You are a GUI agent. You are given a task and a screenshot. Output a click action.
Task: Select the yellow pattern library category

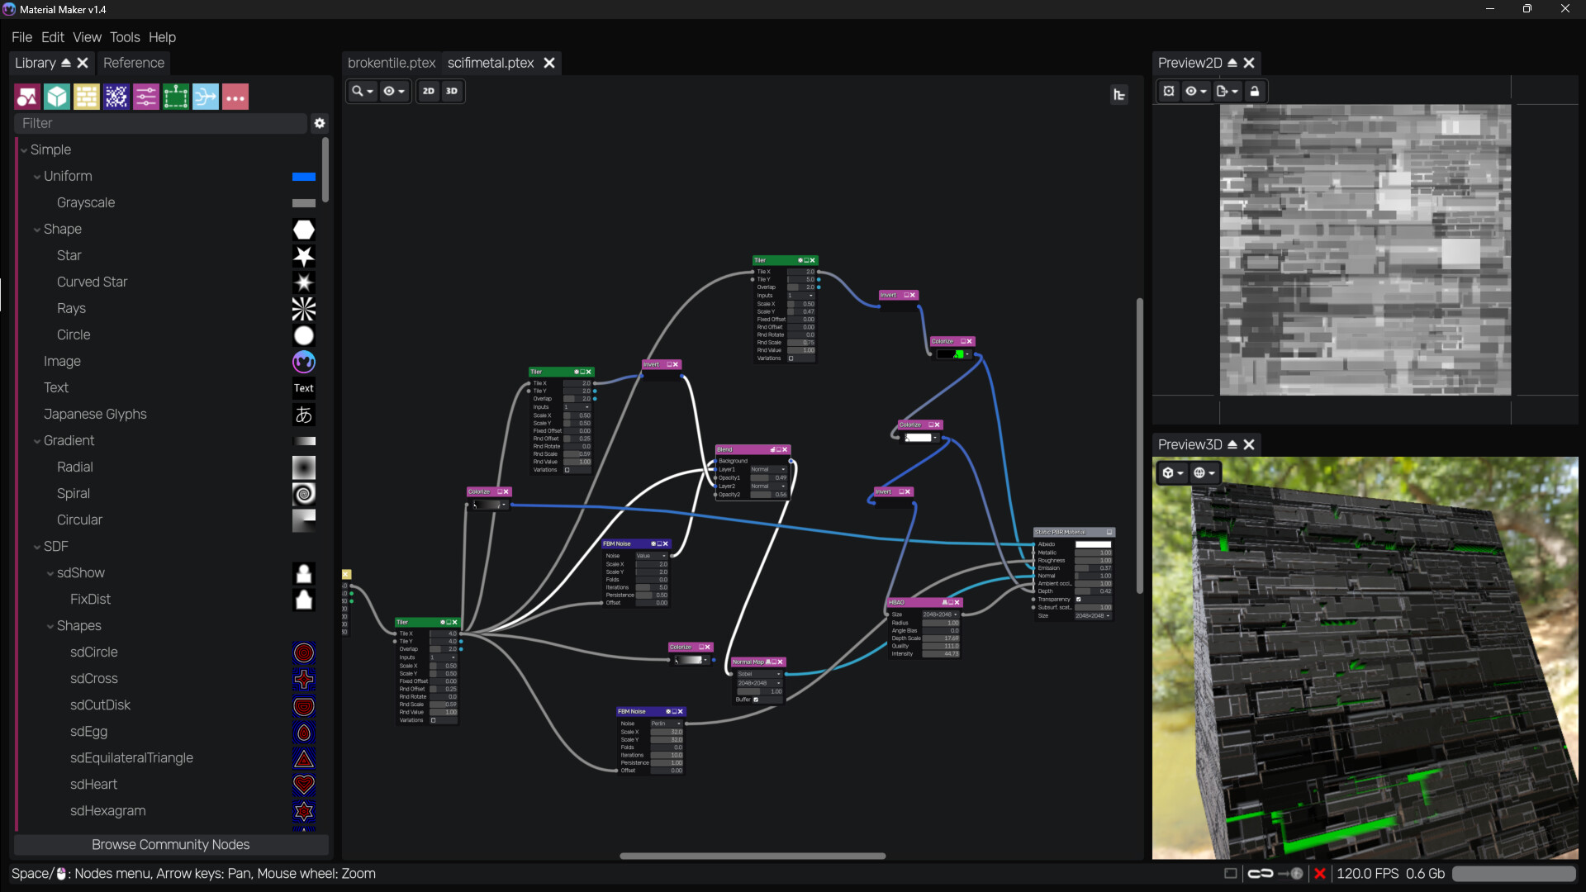[86, 97]
